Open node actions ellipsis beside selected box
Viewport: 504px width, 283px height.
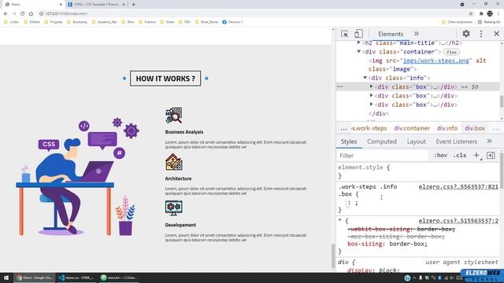click(x=339, y=86)
